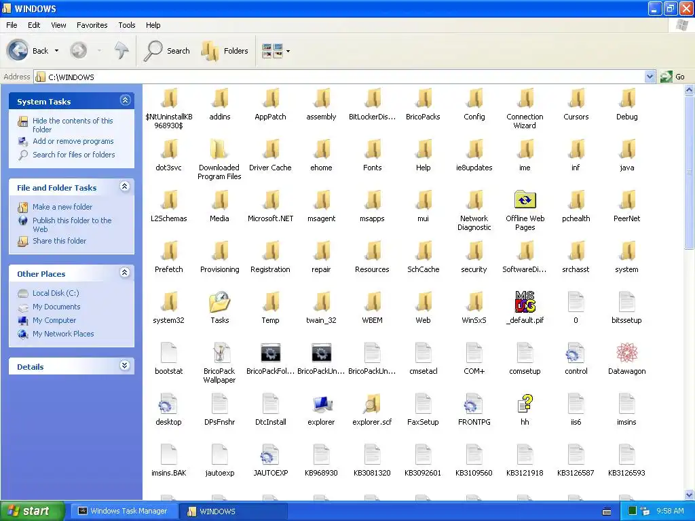Click the network connection tray icon
The height and width of the screenshot is (521, 695).
[x=645, y=511]
